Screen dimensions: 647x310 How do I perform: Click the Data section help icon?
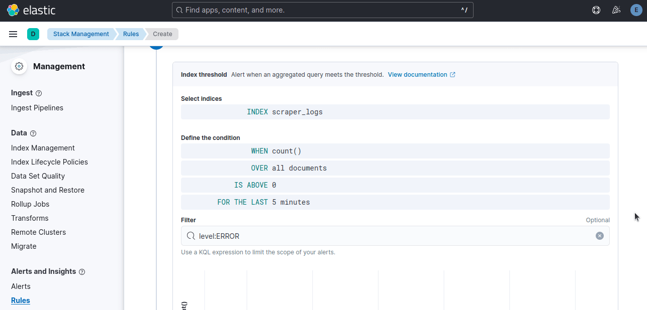(x=33, y=133)
